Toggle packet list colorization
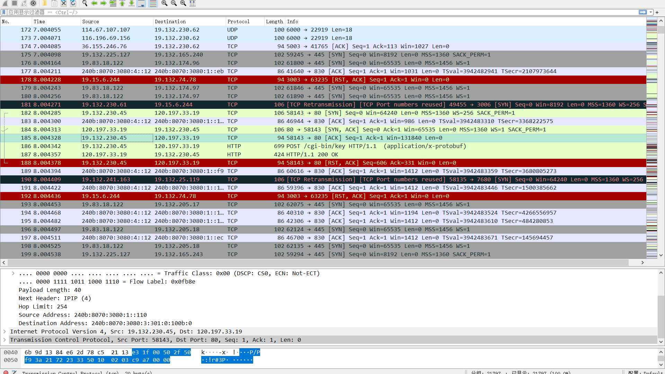 pyautogui.click(x=153, y=3)
